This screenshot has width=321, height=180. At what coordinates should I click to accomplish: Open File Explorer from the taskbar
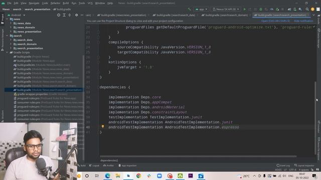pyautogui.click(x=118, y=175)
